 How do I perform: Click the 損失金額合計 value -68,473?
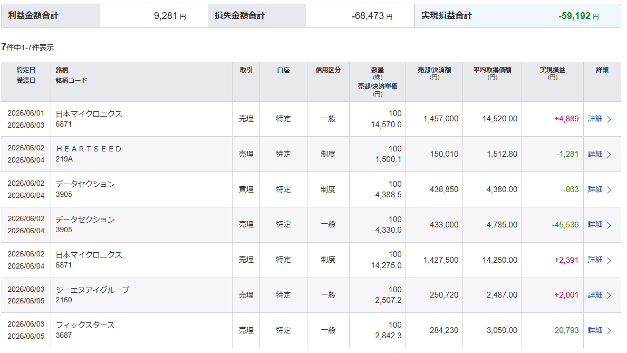372,16
